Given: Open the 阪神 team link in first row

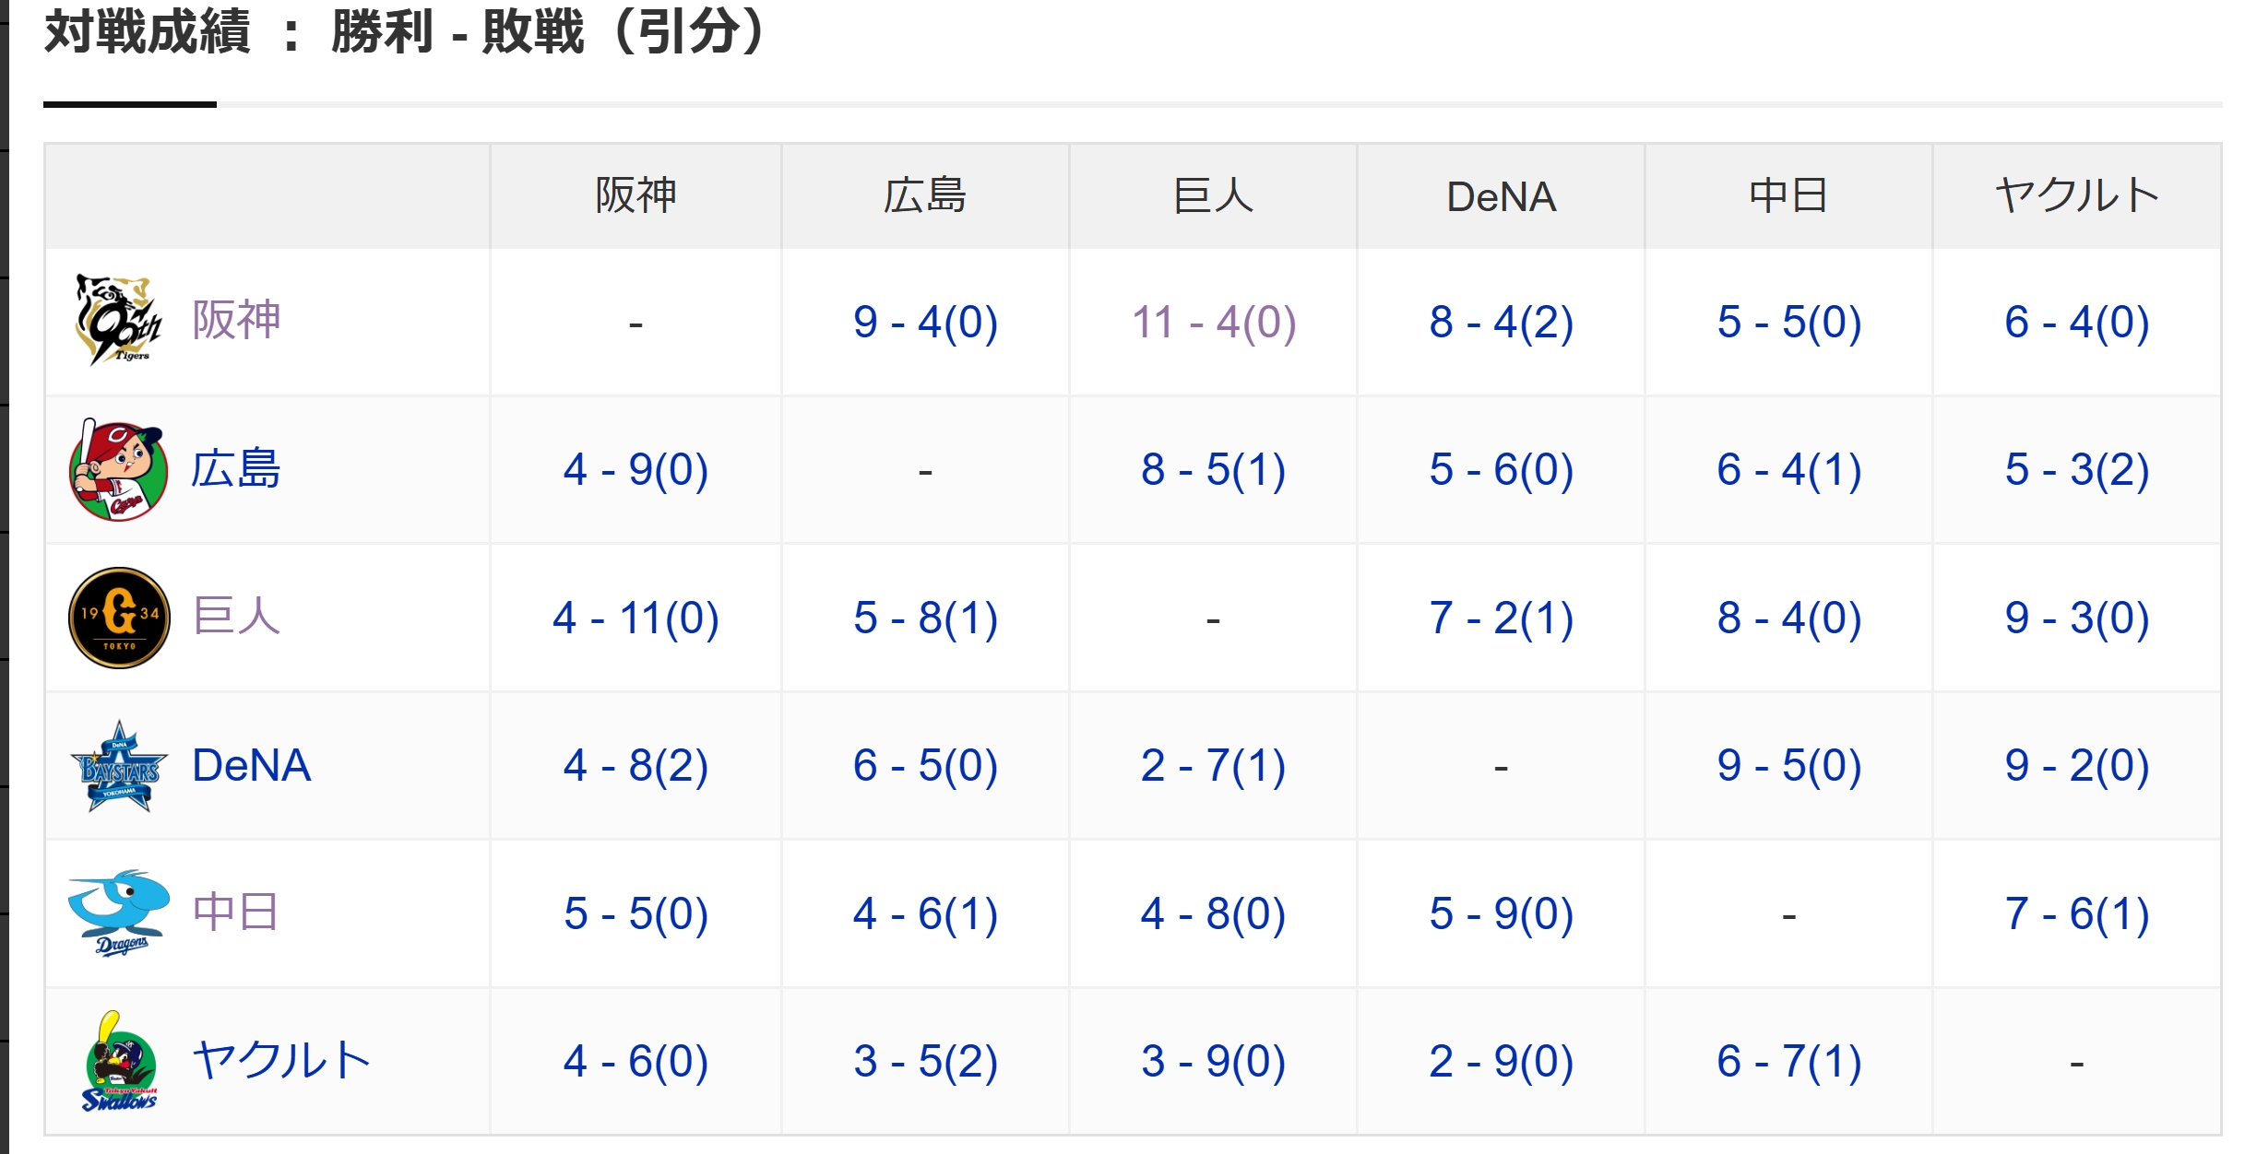Looking at the screenshot, I should [236, 321].
